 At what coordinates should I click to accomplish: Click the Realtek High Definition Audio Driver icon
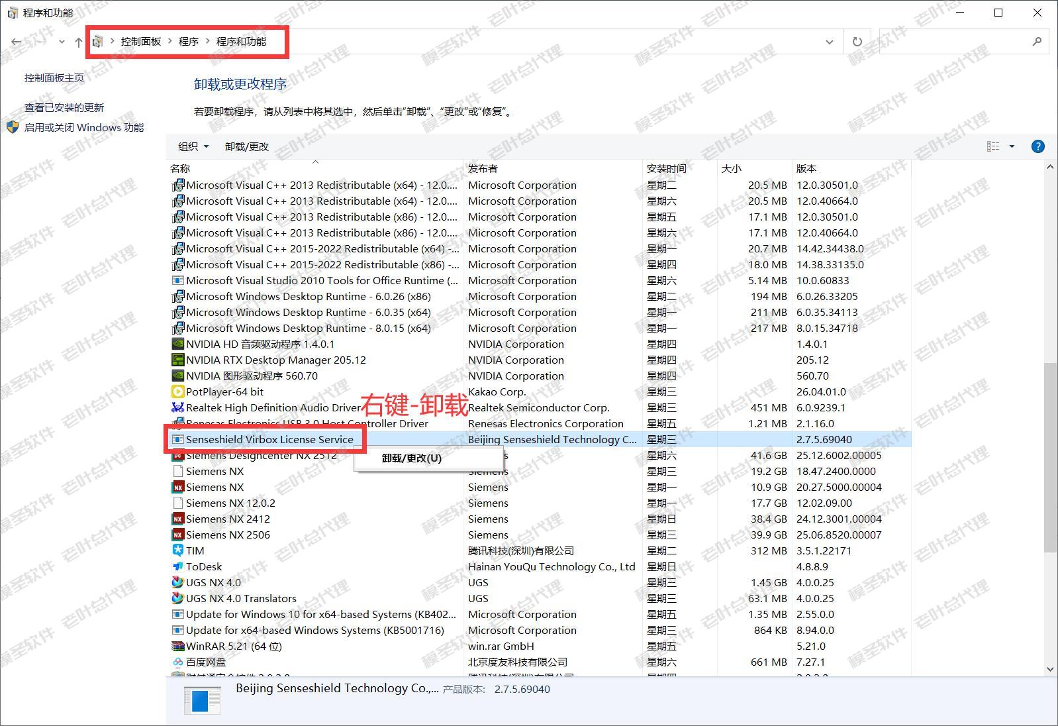[x=177, y=407]
